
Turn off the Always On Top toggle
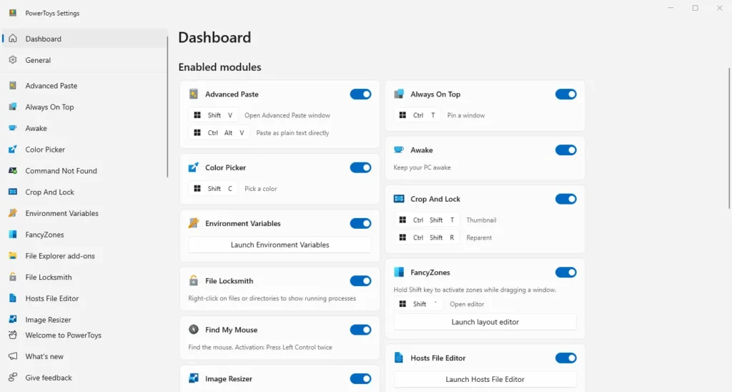[565, 94]
